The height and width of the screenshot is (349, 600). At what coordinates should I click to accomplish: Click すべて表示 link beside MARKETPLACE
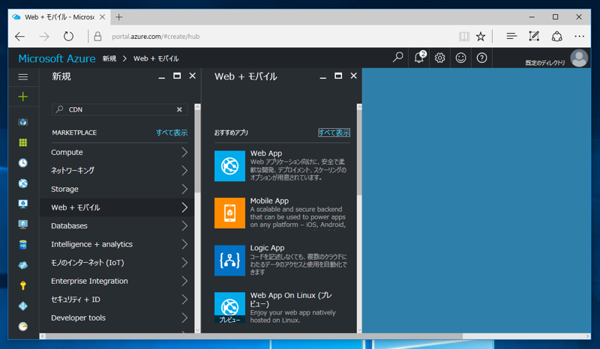[x=172, y=133]
